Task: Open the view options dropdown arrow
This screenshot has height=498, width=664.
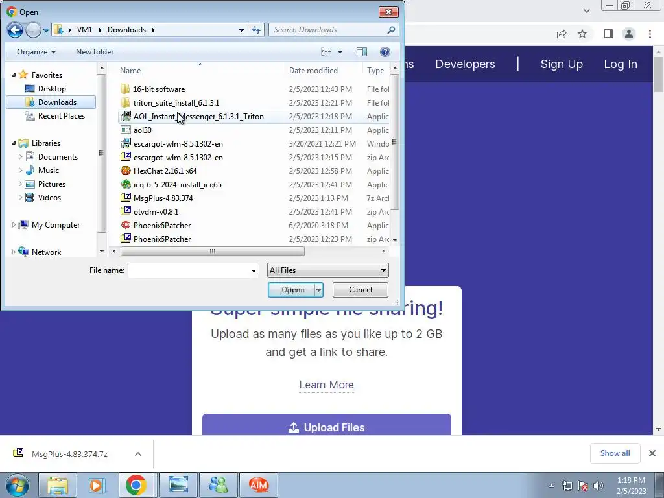Action: click(340, 52)
